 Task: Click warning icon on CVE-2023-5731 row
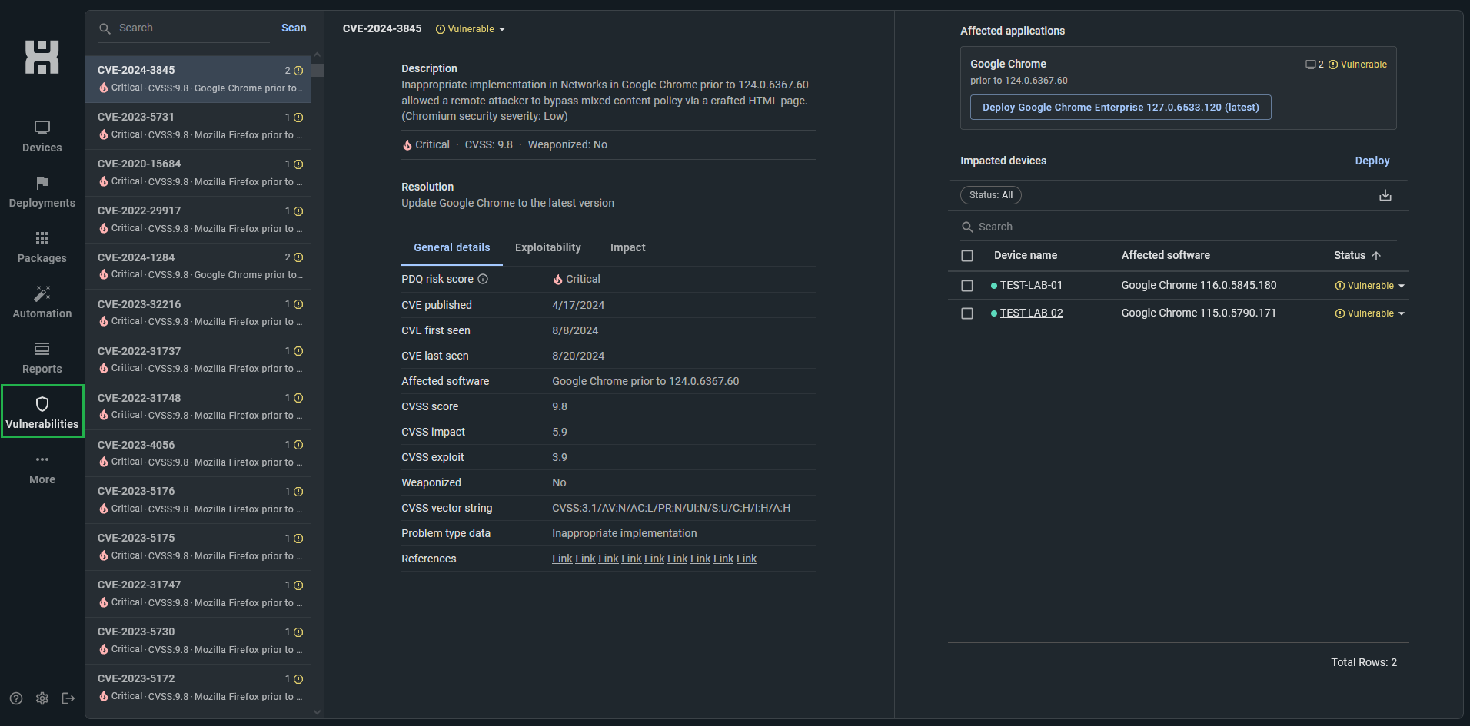coord(298,118)
